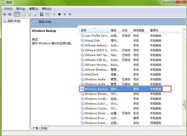Toggle the console tree pane icon
Screen dimensions: 187x136
17,15
